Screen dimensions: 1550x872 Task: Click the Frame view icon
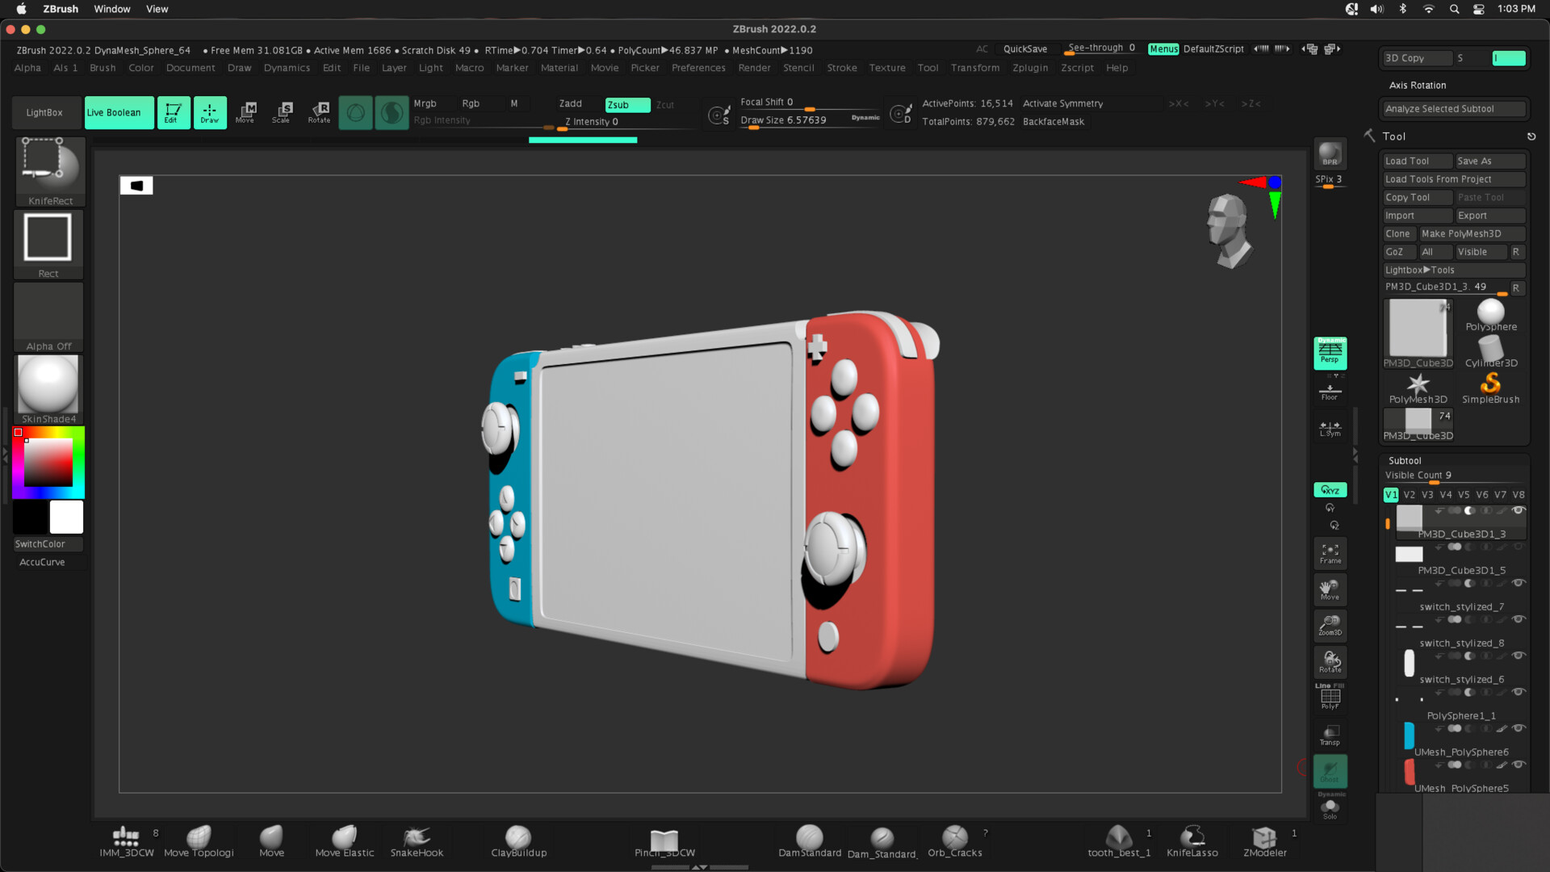pos(1330,553)
